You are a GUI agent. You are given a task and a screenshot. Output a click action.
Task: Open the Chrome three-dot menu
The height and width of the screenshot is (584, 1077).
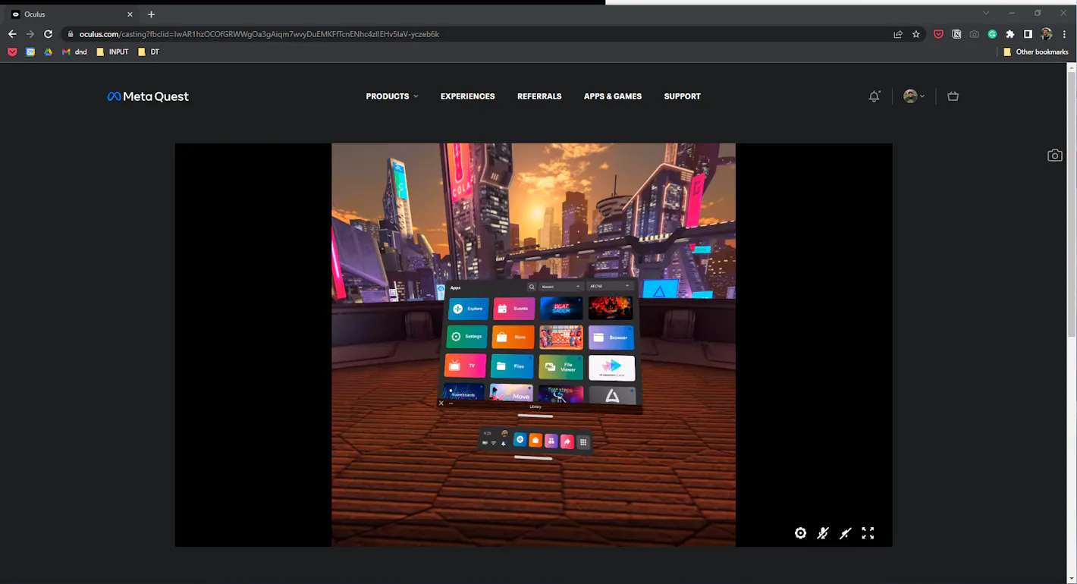tap(1065, 34)
